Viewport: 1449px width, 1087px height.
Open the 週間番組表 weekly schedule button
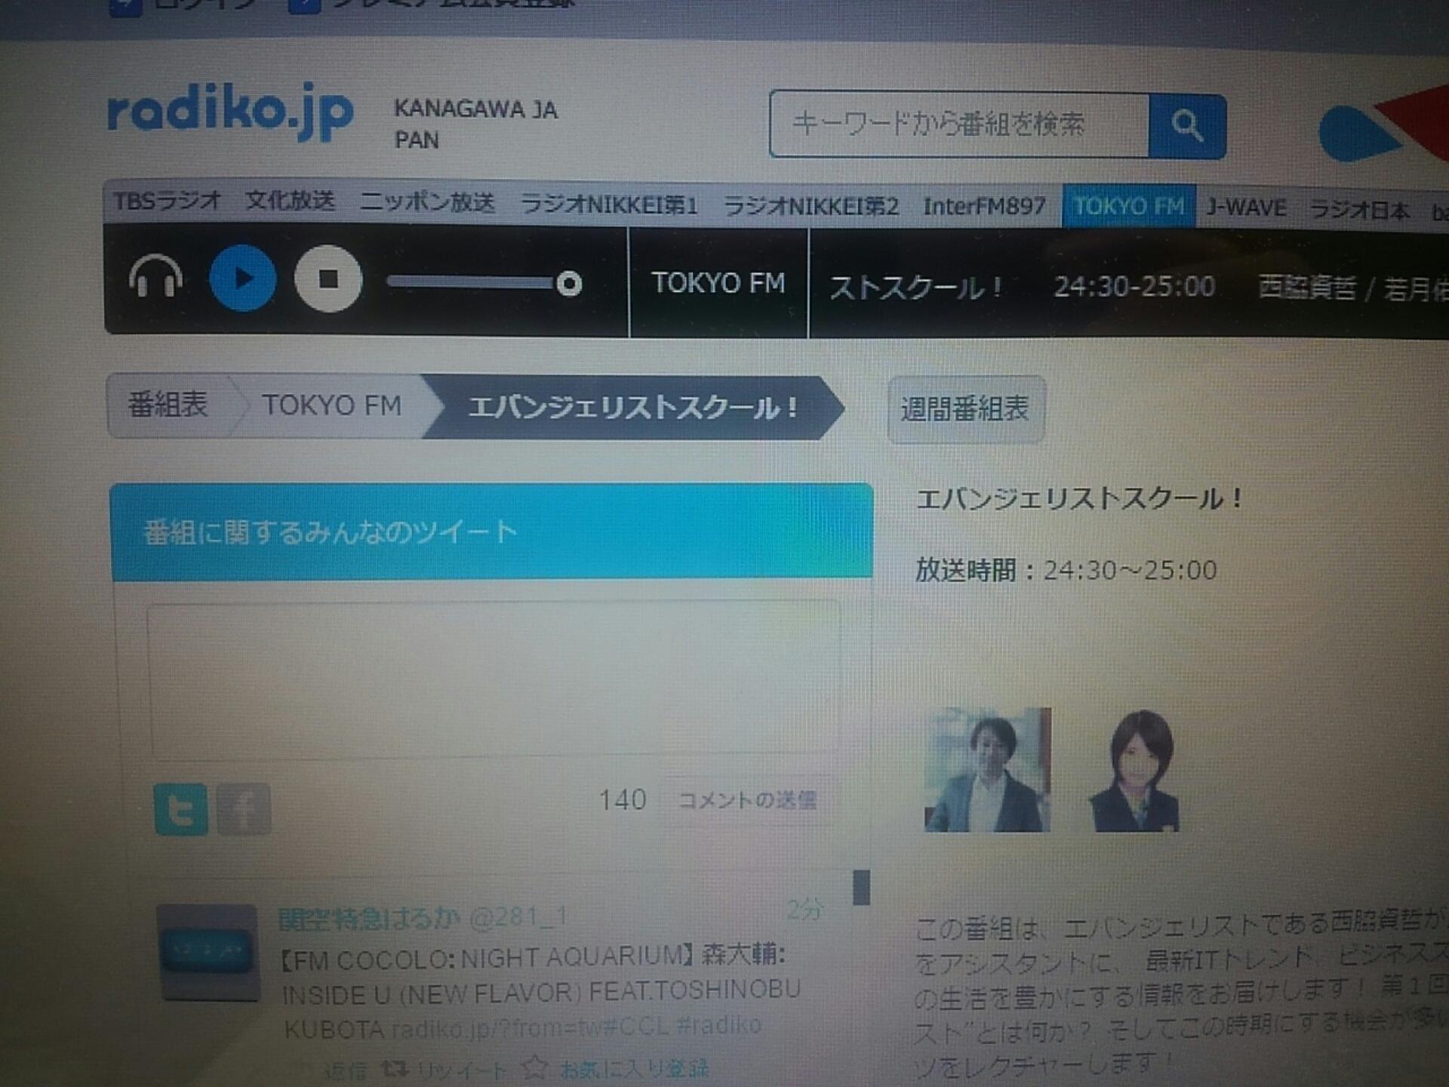click(966, 409)
